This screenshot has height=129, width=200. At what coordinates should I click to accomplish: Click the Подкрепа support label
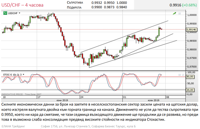[x=74, y=7]
